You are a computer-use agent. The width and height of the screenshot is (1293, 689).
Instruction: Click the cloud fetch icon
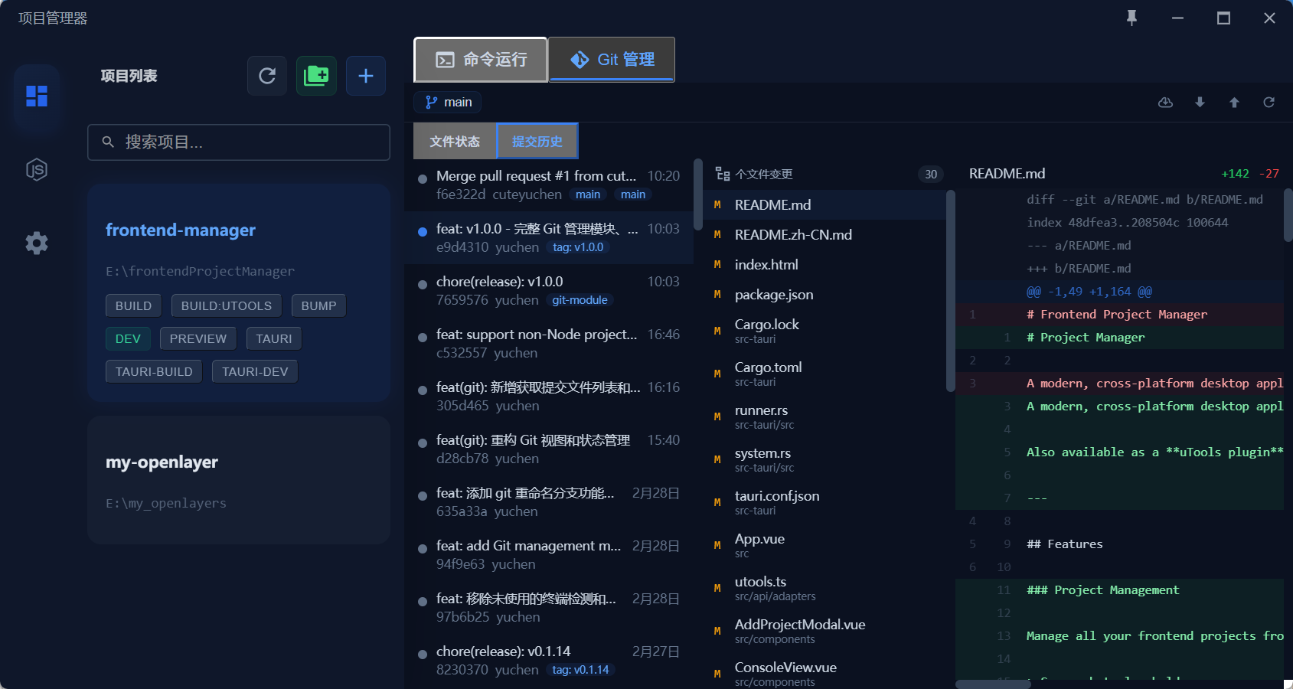point(1165,103)
